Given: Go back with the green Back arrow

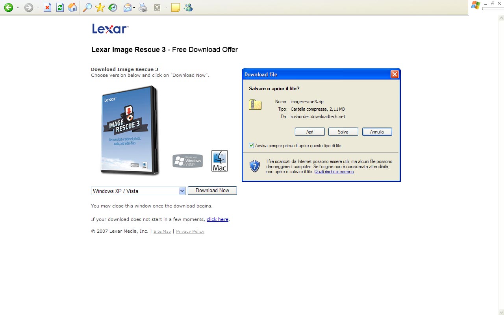Looking at the screenshot, I should click(8, 7).
